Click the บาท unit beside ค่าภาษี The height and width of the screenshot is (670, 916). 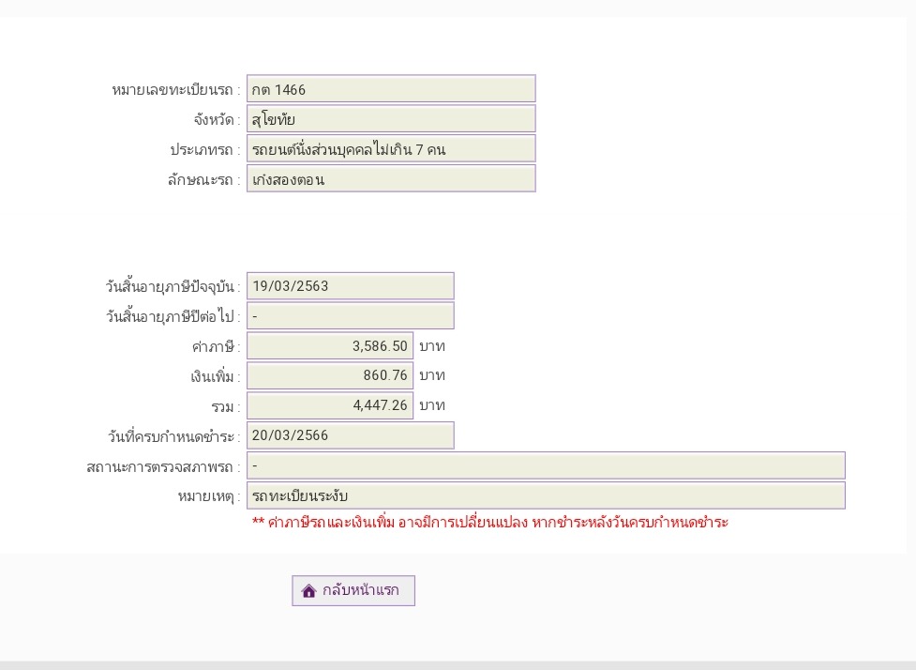point(432,346)
